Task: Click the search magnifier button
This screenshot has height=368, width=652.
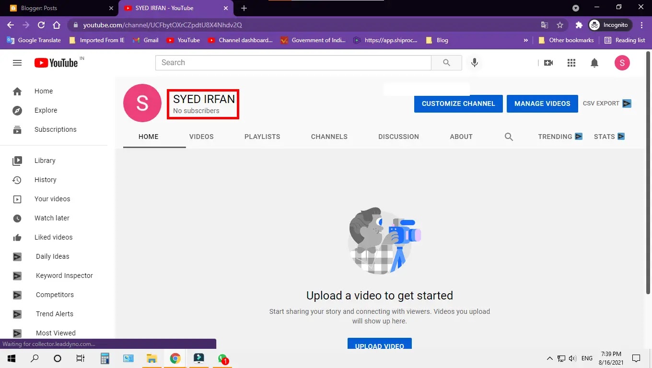Action: [446, 63]
